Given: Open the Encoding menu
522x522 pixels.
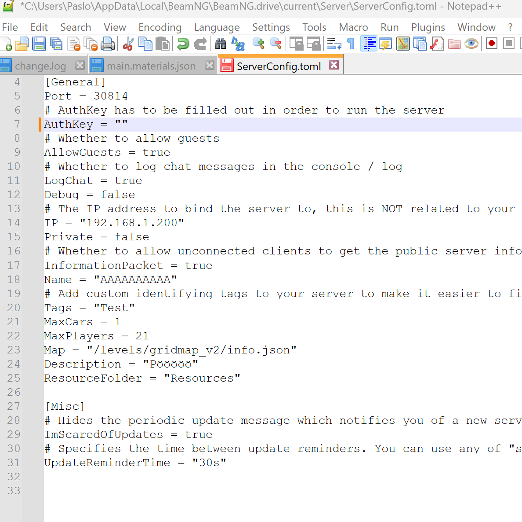Looking at the screenshot, I should coord(160,27).
